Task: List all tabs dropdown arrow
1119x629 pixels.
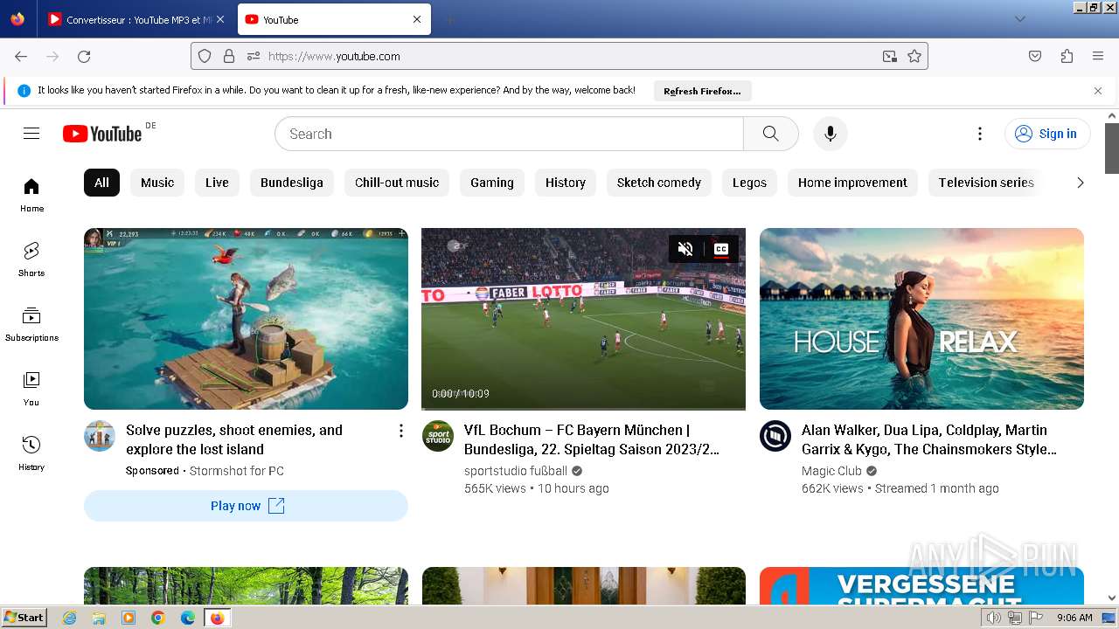Action: [1019, 19]
